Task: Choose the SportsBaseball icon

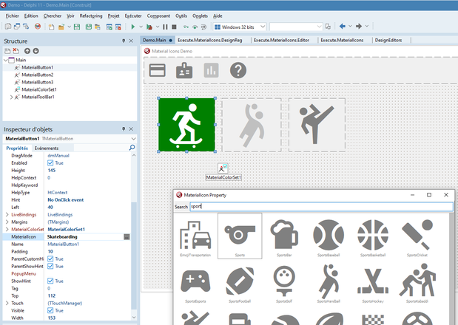Action: (329, 236)
